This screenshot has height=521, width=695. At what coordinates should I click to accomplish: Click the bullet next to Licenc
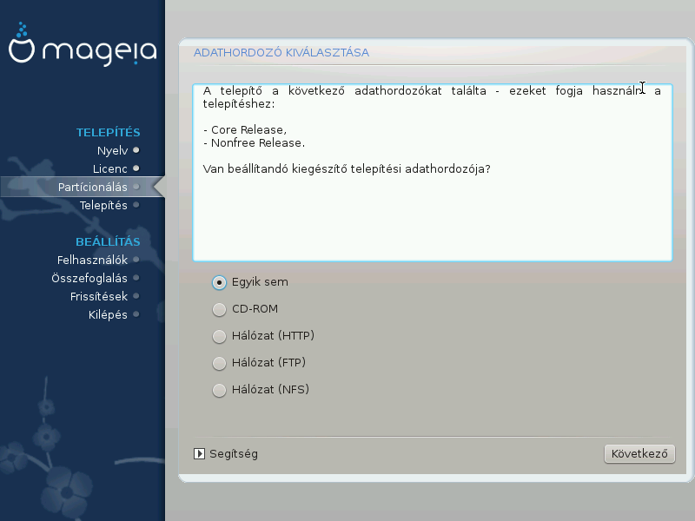[x=136, y=168]
